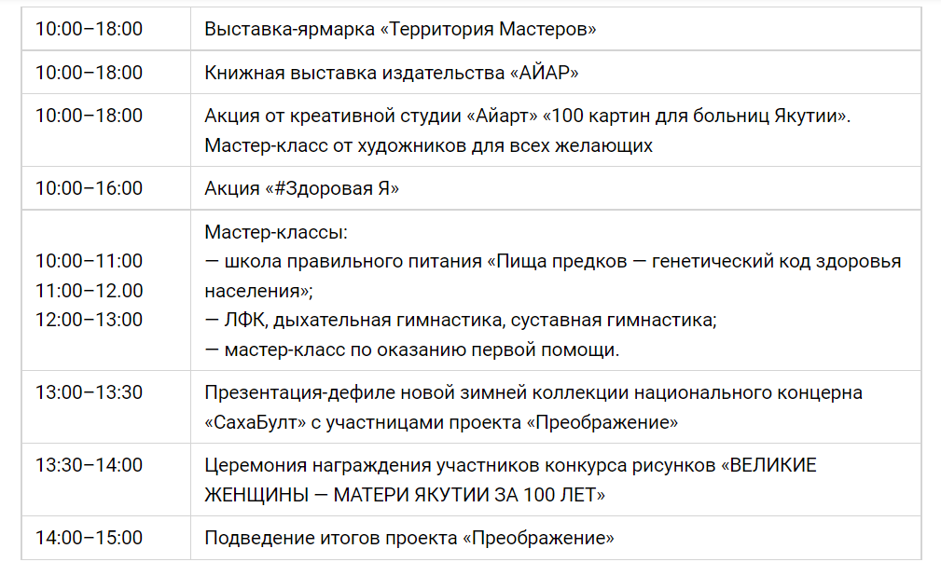941x576 pixels.
Task: Select the «Пища предков» nutrition school line
Action: pyautogui.click(x=553, y=276)
